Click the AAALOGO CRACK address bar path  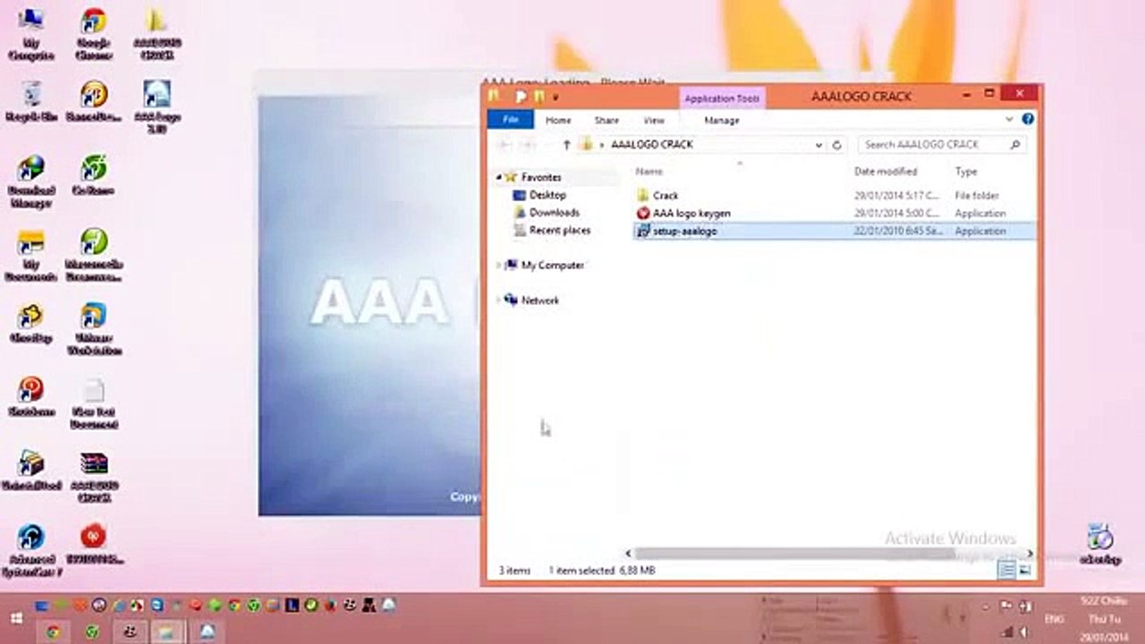click(x=651, y=144)
